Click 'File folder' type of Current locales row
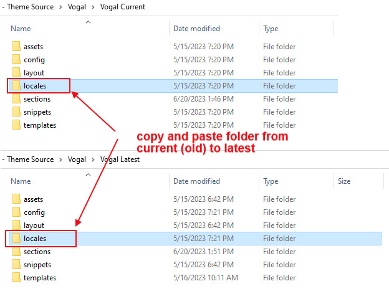The width and height of the screenshot is (389, 304). 279,86
